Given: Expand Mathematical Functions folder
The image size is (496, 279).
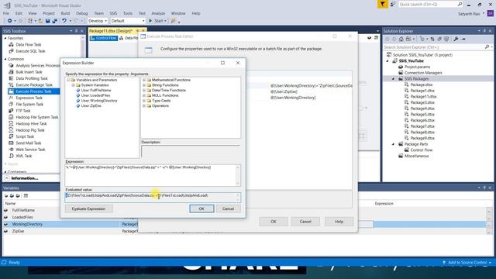Looking at the screenshot, I should tap(144, 80).
